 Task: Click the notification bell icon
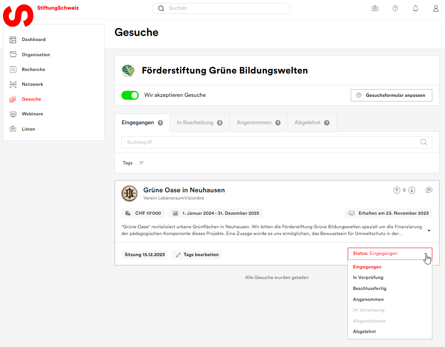coord(415,8)
